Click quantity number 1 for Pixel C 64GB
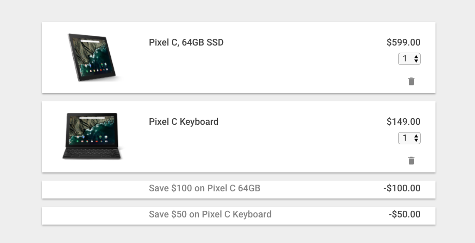The height and width of the screenshot is (243, 475). click(405, 59)
